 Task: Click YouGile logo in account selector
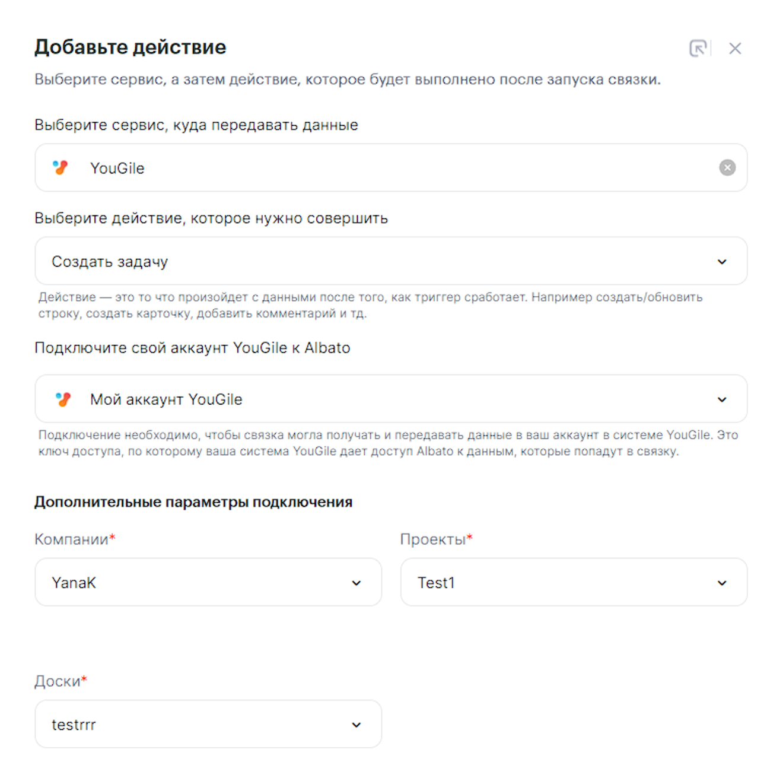click(63, 399)
